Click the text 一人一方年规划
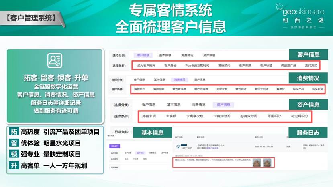 coord(65,165)
